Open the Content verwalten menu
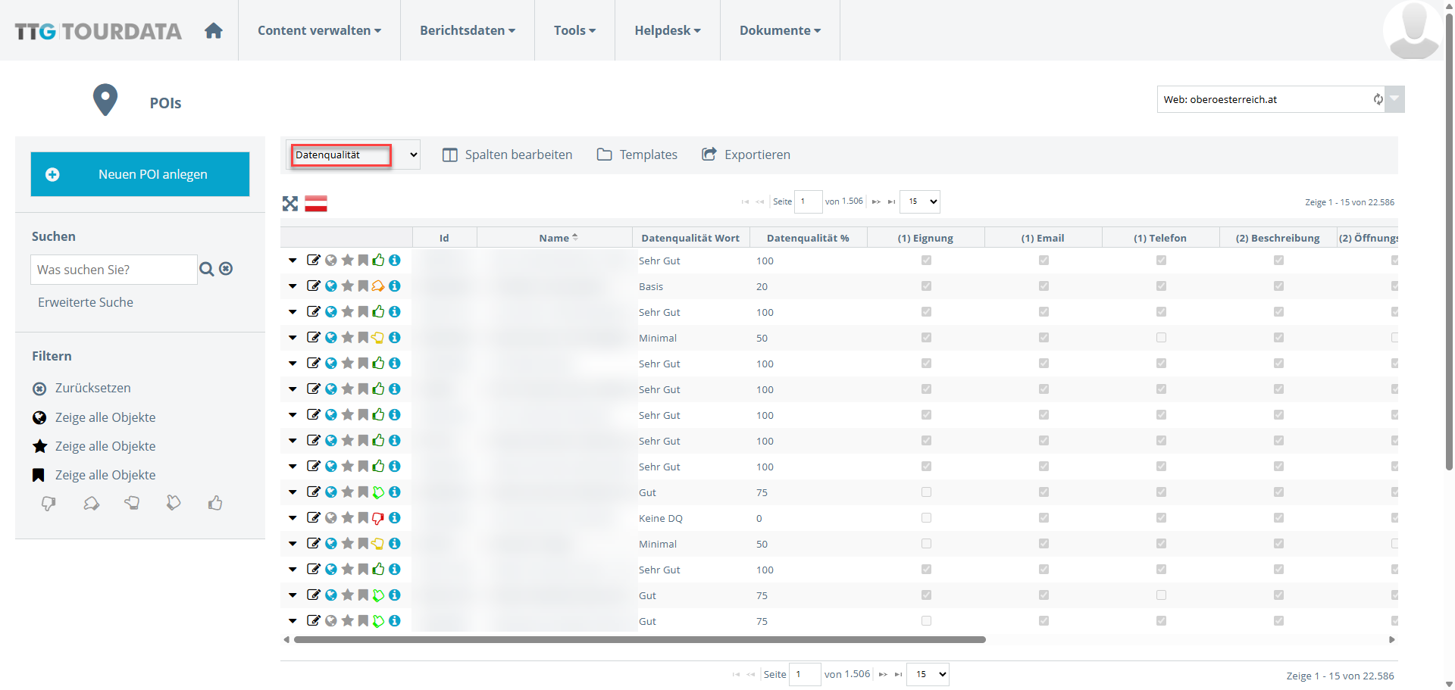Image resolution: width=1455 pixels, height=690 pixels. click(319, 30)
